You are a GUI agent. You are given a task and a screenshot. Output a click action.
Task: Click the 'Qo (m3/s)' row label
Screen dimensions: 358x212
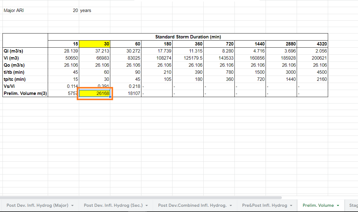25,65
